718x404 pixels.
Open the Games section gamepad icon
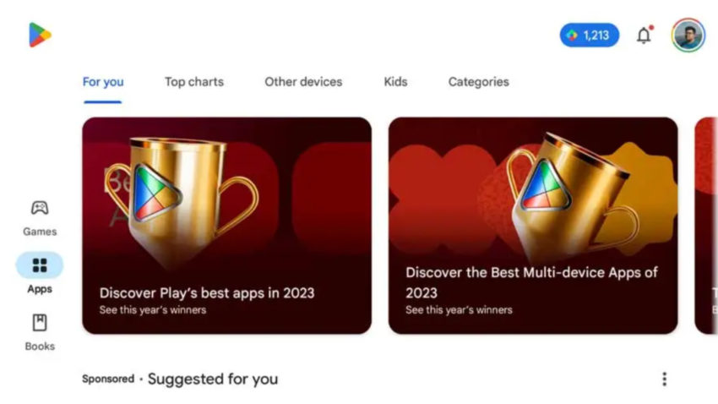[x=40, y=208]
